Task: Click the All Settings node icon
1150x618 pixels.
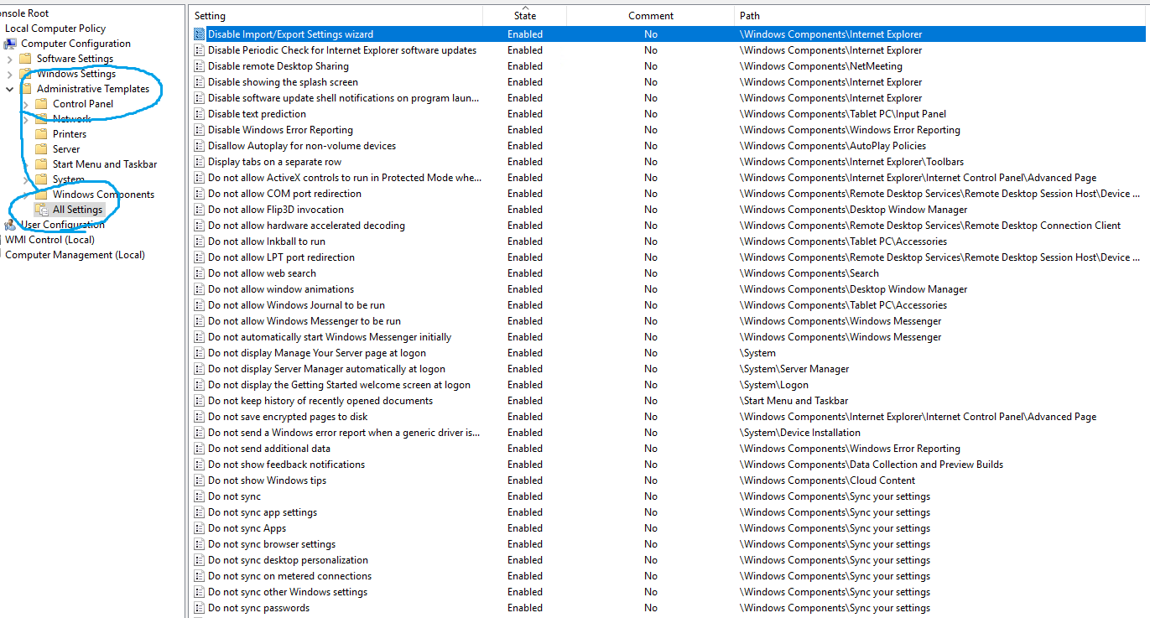Action: click(x=41, y=210)
